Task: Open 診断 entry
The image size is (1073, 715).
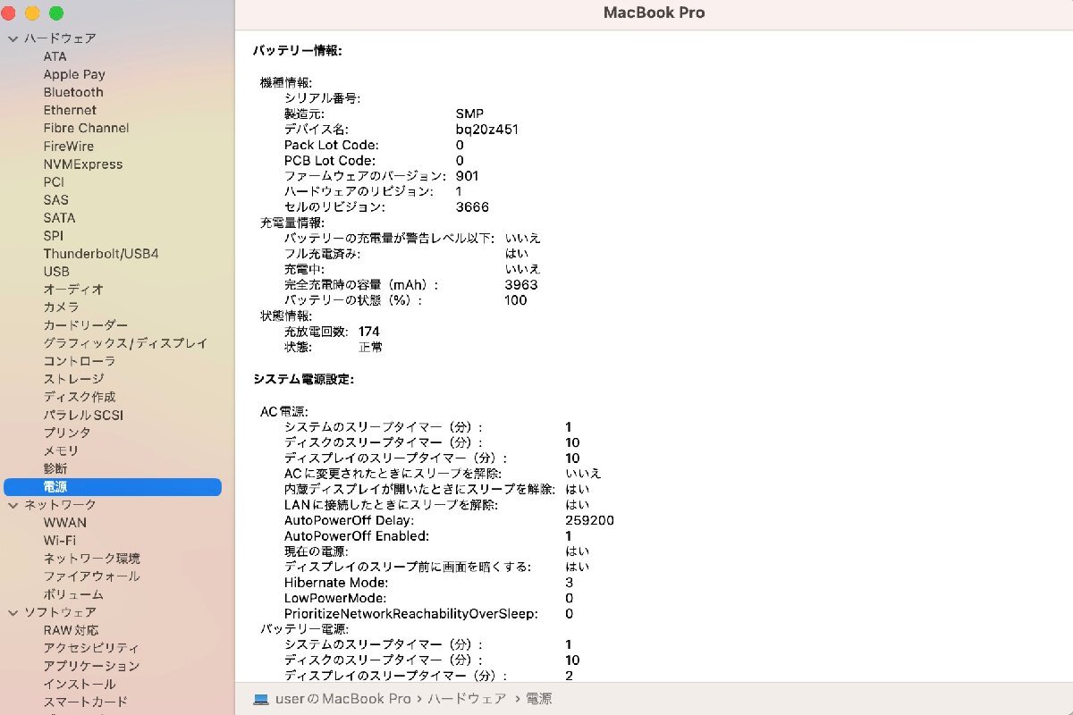Action: [55, 468]
